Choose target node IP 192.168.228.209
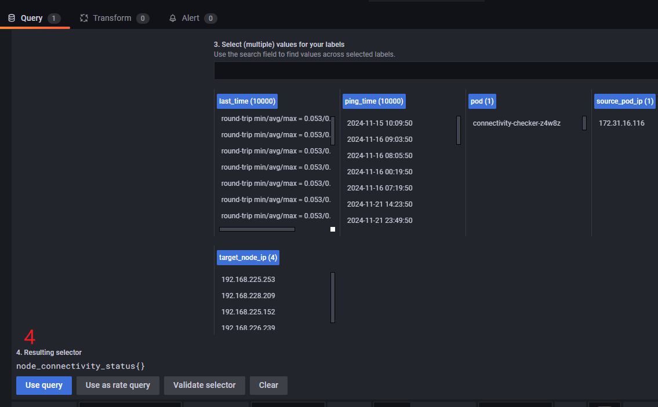The width and height of the screenshot is (658, 407). 248,296
